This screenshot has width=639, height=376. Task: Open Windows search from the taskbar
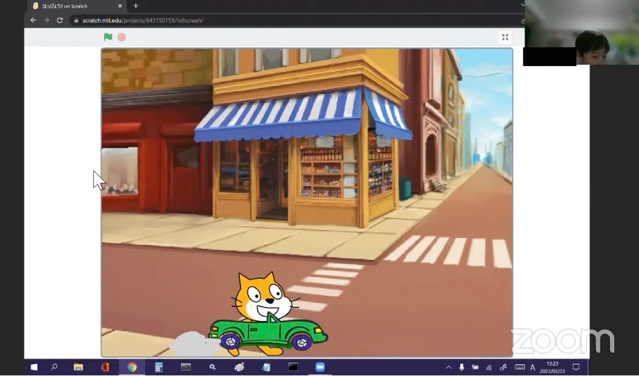point(54,367)
